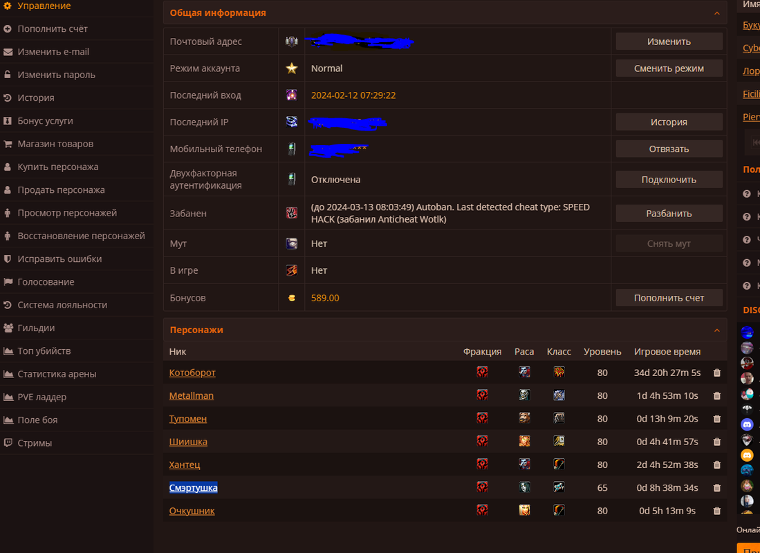Click the bonus balance 589.00
This screenshot has height=553, width=760.
point(325,298)
